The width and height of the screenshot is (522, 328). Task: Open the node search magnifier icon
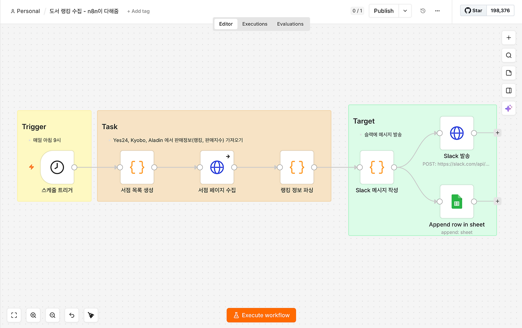(509, 55)
